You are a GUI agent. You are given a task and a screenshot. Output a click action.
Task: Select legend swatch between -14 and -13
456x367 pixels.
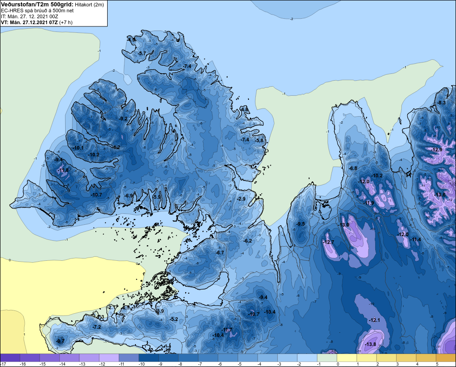click(x=69, y=358)
